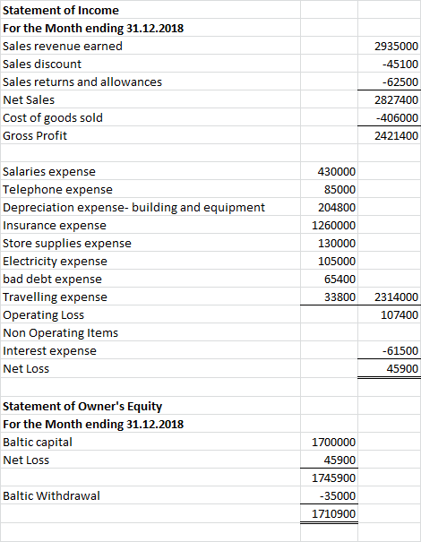The height and width of the screenshot is (542, 421).
Task: Click the 'Telephone expense' label cell
Action: point(150,189)
